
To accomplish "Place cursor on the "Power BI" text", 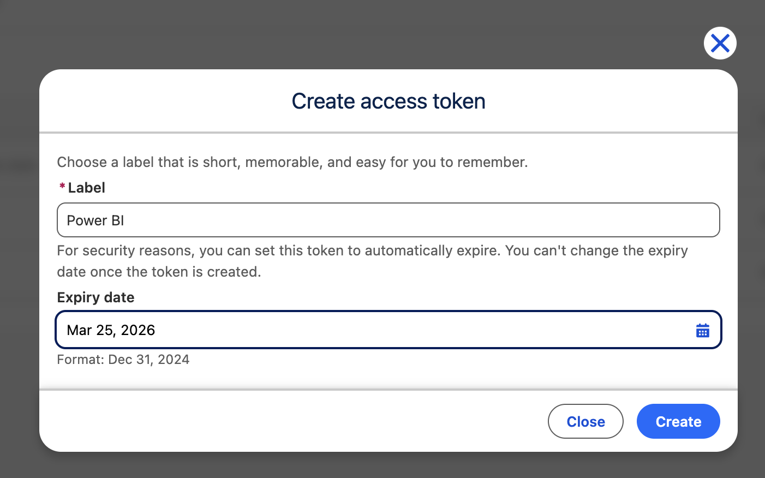I will pyautogui.click(x=95, y=220).
